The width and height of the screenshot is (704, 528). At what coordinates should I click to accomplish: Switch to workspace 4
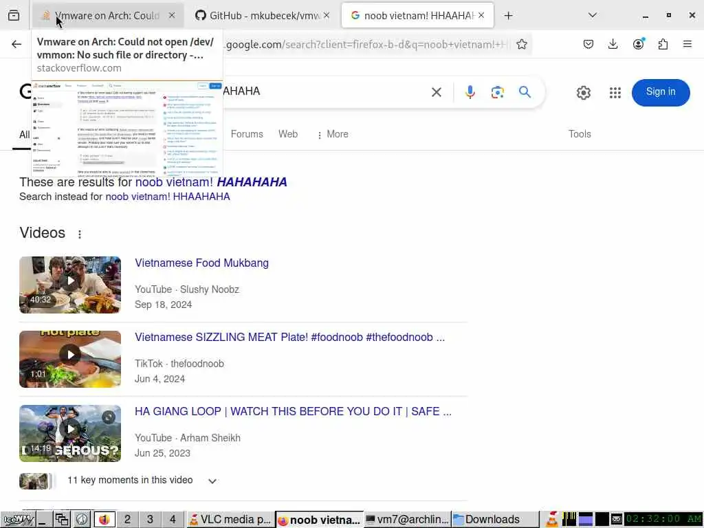(173, 520)
